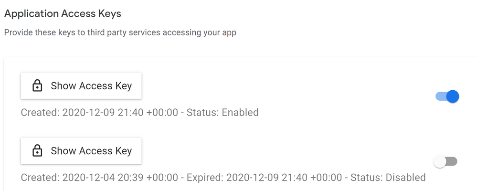Enable the expired access key toggle
The image size is (477, 191).
[445, 161]
